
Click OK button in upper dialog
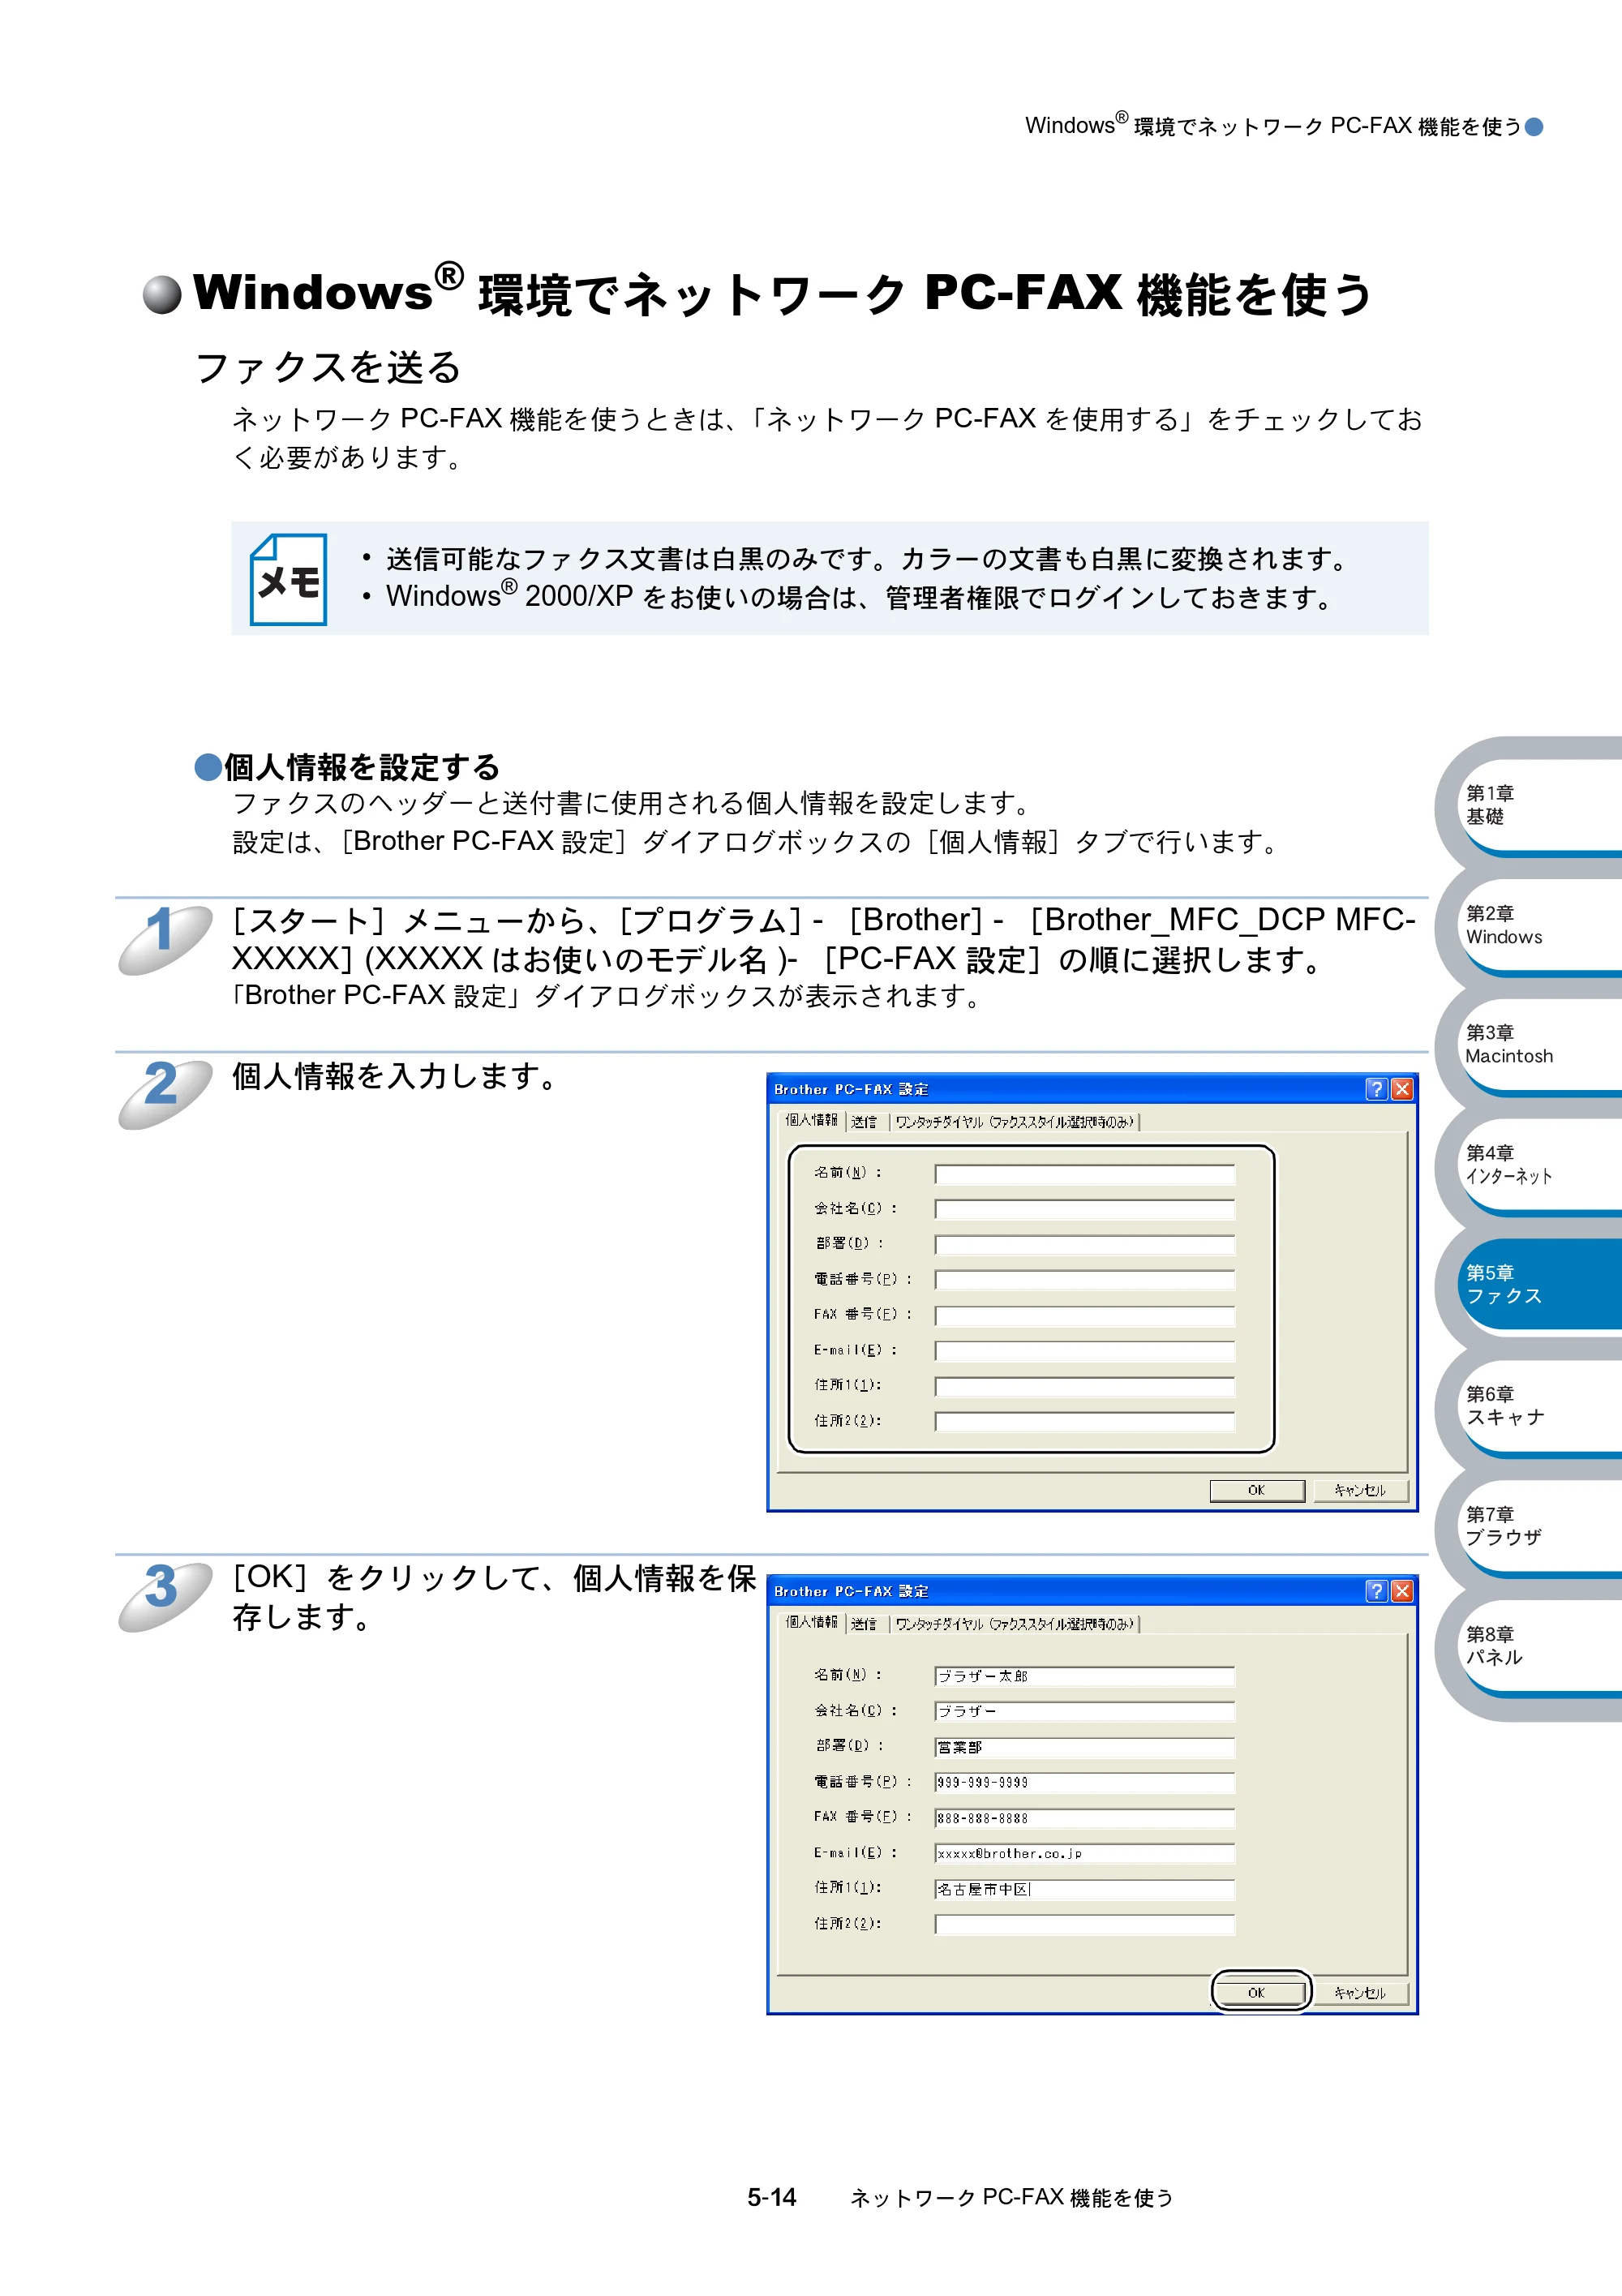[1257, 1490]
